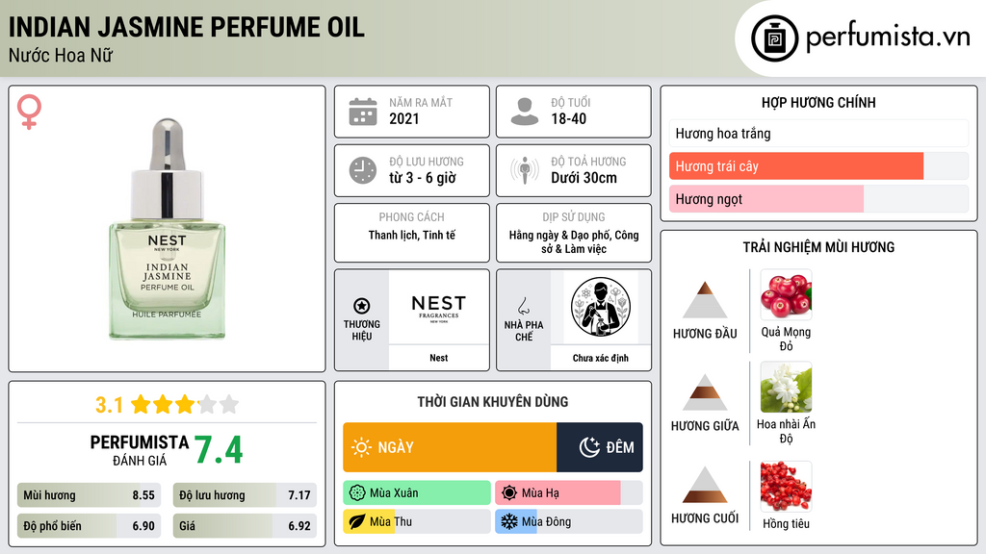Click the person icon next to Độ tuổi
Image resolution: width=986 pixels, height=554 pixels.
[x=525, y=112]
